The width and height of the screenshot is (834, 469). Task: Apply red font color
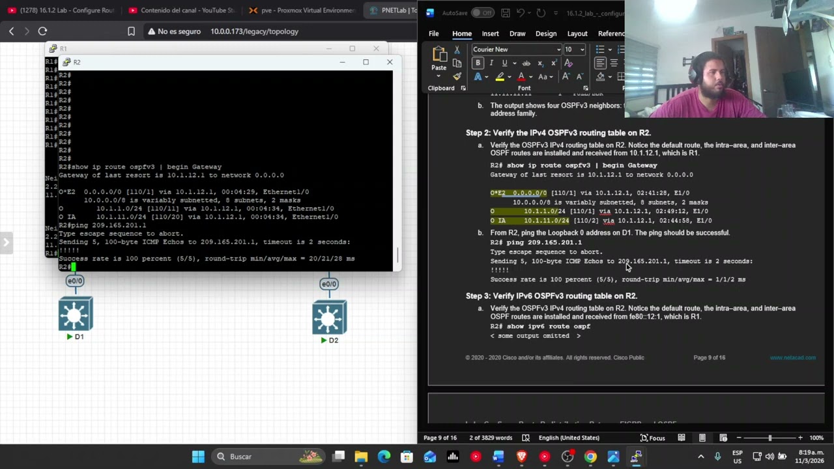click(x=521, y=77)
